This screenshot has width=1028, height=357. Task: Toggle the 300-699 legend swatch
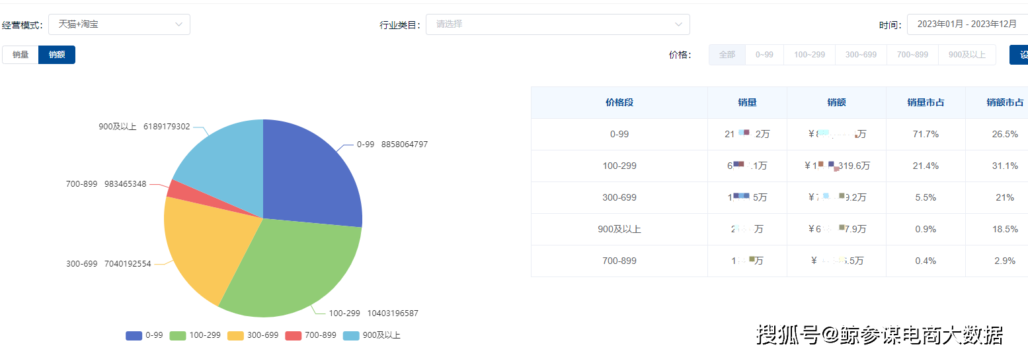[x=235, y=336]
